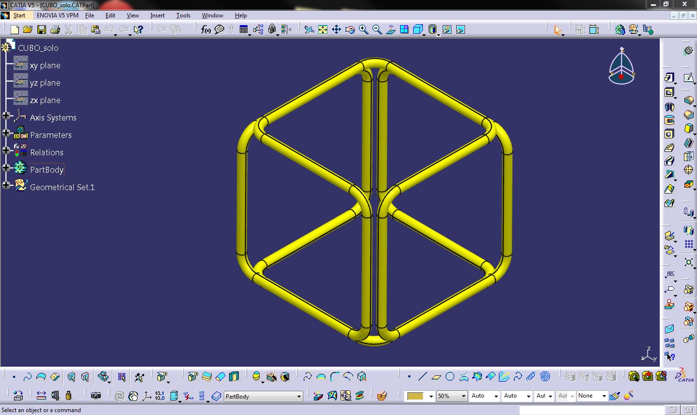Image resolution: width=697 pixels, height=415 pixels.
Task: Click the Measure Between icon
Action: click(41, 396)
